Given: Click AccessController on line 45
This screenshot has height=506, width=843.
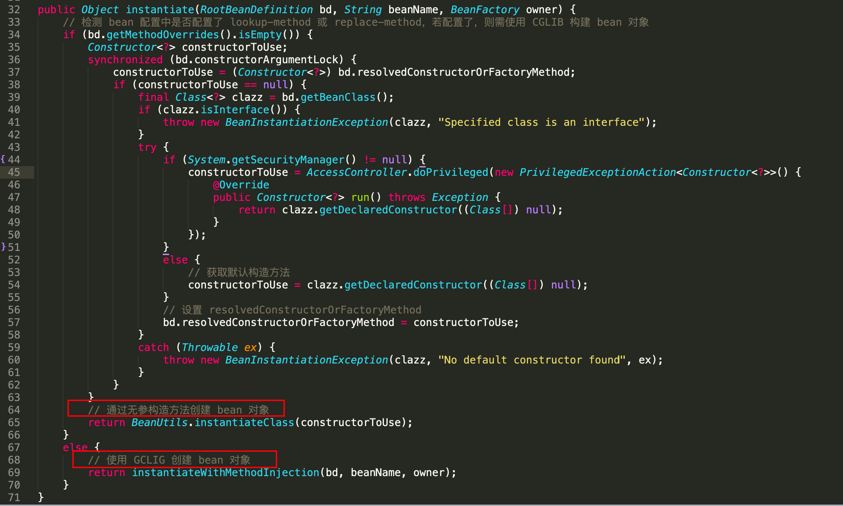Looking at the screenshot, I should pos(357,172).
